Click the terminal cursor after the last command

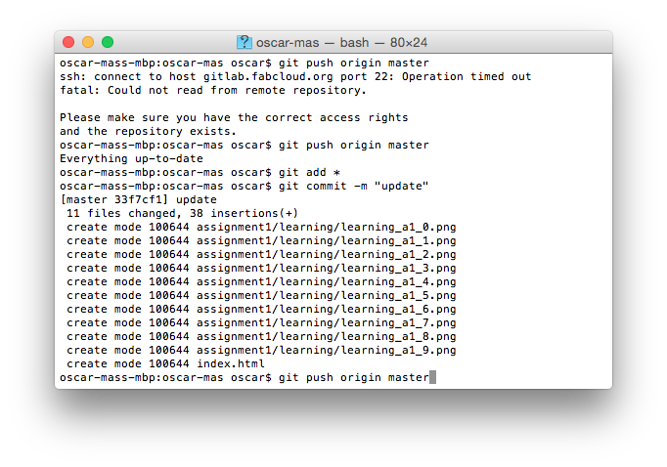point(432,377)
